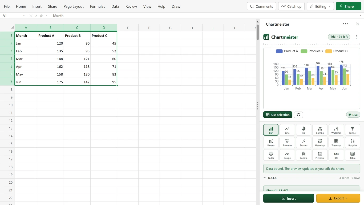Toggle Product C legend series

tap(337, 51)
